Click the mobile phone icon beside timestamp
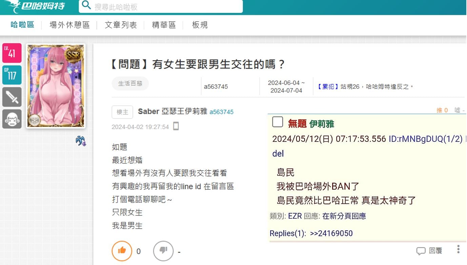This screenshot has height=265, width=467. click(x=176, y=127)
